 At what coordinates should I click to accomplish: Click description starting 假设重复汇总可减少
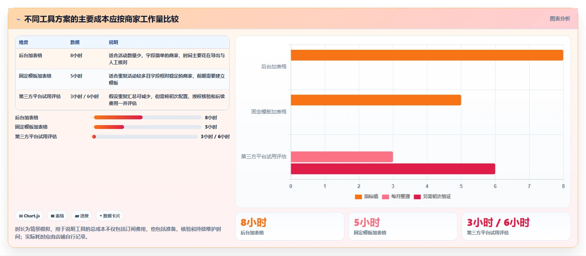pyautogui.click(x=167, y=100)
